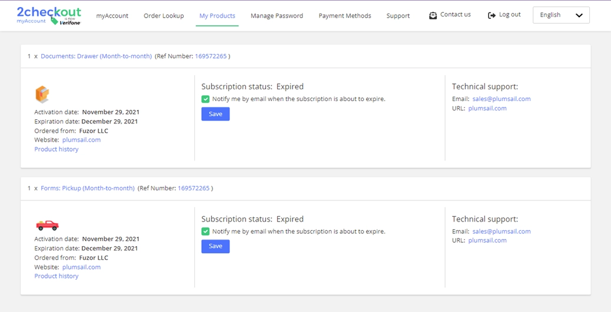Screen dimensions: 611x312
Task: Click Fuzor LLC text in Documents Drawer card
Action: [x=94, y=130]
